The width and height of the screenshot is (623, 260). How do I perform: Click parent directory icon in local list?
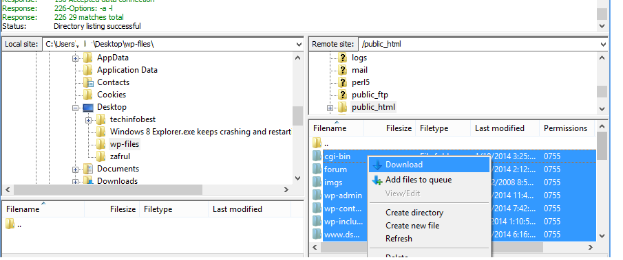10,224
